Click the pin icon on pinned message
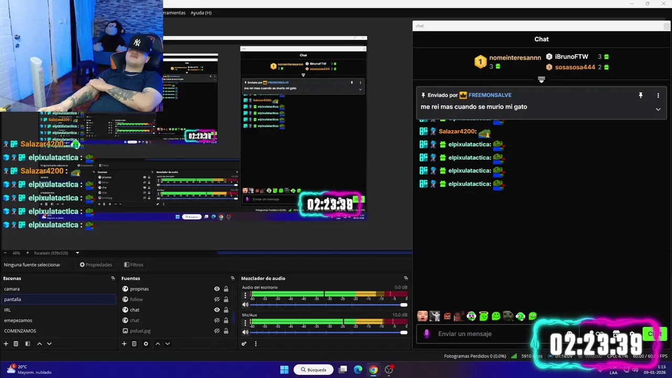Viewport: 672px width, 378px height. [x=640, y=96]
